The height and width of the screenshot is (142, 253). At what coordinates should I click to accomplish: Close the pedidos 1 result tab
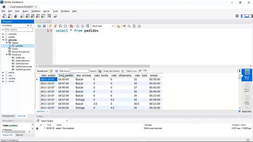(x=48, y=111)
